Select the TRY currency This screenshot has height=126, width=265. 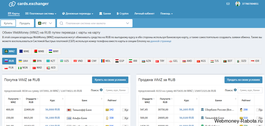(160, 61)
